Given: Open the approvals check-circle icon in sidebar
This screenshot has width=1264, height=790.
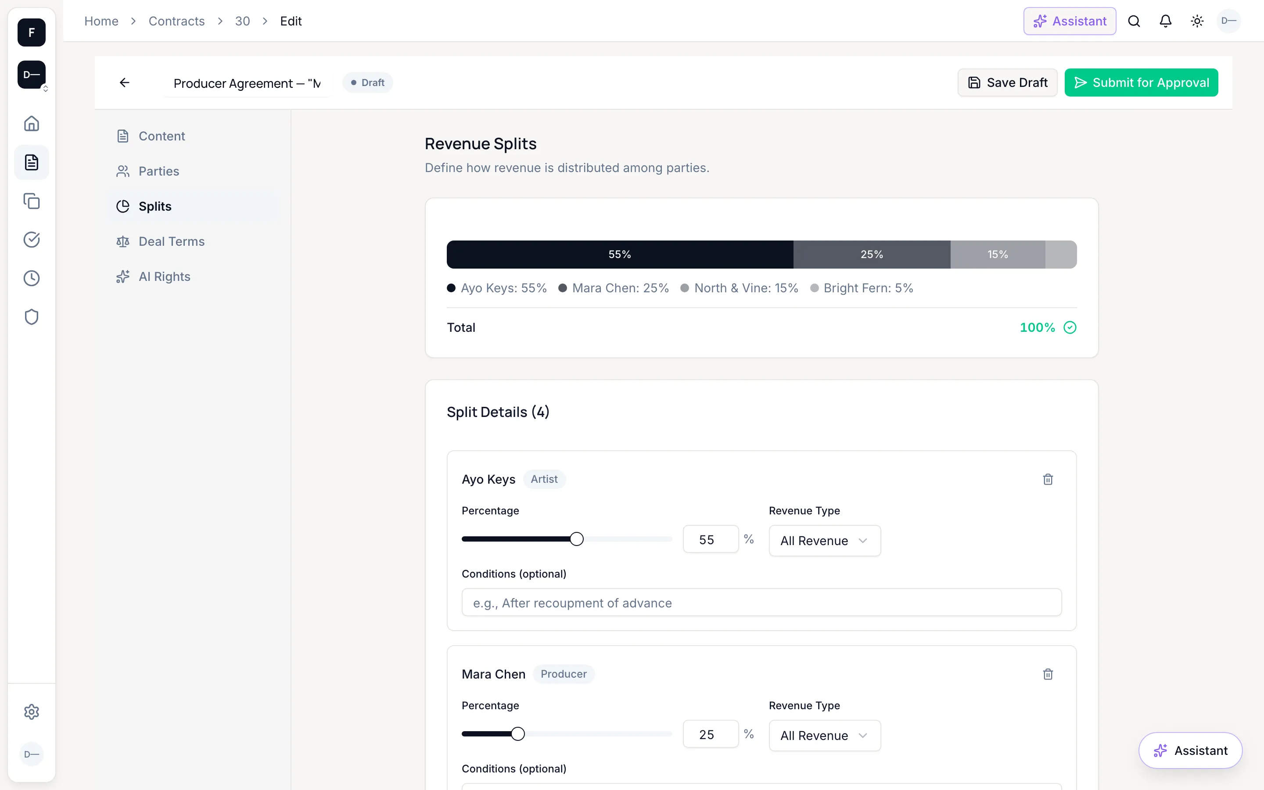Looking at the screenshot, I should click(31, 240).
